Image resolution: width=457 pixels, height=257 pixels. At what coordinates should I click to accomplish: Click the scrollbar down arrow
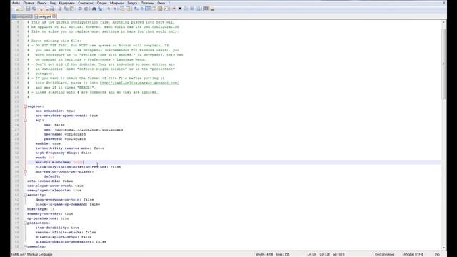[443, 248]
